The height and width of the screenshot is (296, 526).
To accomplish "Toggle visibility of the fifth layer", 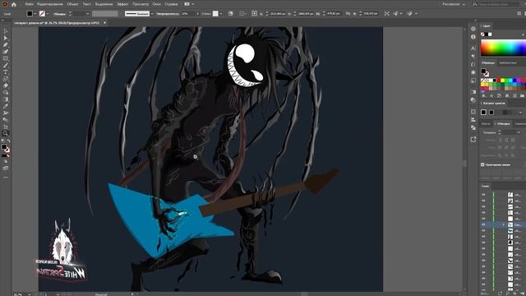I will point(483,219).
